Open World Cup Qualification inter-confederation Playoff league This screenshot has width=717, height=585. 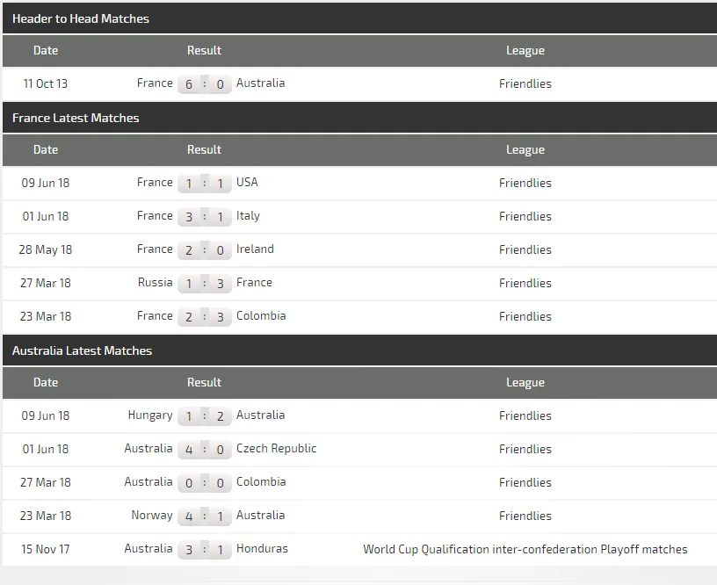click(x=525, y=550)
